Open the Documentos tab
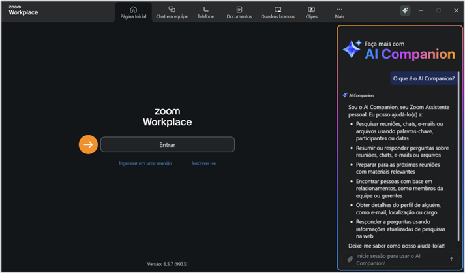Image resolution: width=465 pixels, height=273 pixels. pyautogui.click(x=239, y=12)
